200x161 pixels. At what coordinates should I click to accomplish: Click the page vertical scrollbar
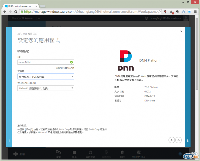(197, 54)
